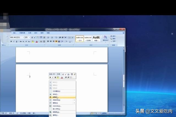176x117 pixels.
Task: Open the Line Spacing dropdown
Action: 62,41
